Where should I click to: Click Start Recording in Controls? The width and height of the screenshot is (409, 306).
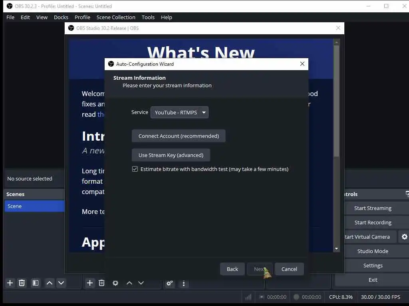coord(373,222)
